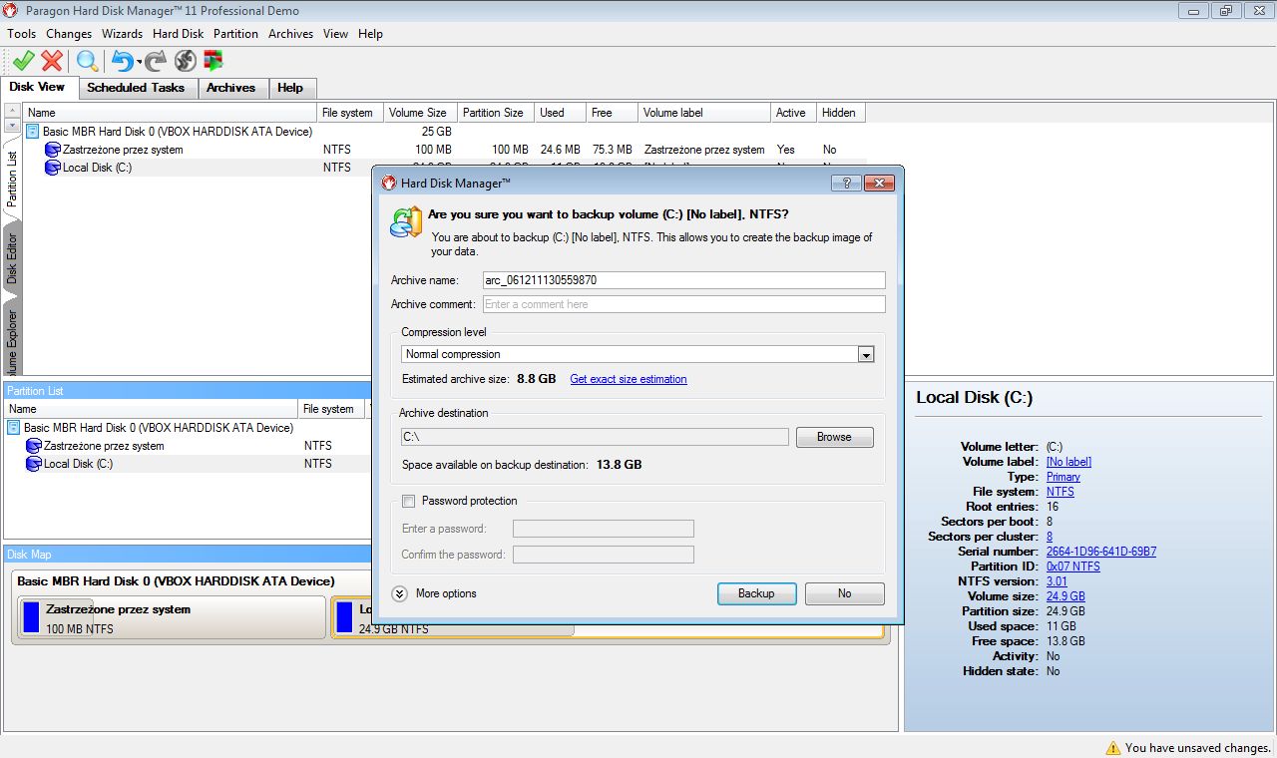Image resolution: width=1277 pixels, height=758 pixels.
Task: Switch to the Scheduled Tasks tab
Action: tap(136, 88)
